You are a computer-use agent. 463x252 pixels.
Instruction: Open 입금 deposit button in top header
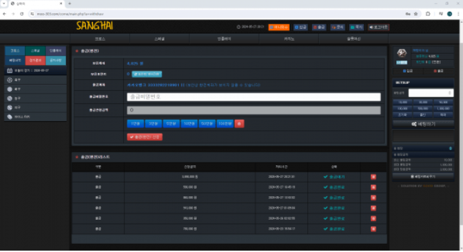click(x=301, y=27)
